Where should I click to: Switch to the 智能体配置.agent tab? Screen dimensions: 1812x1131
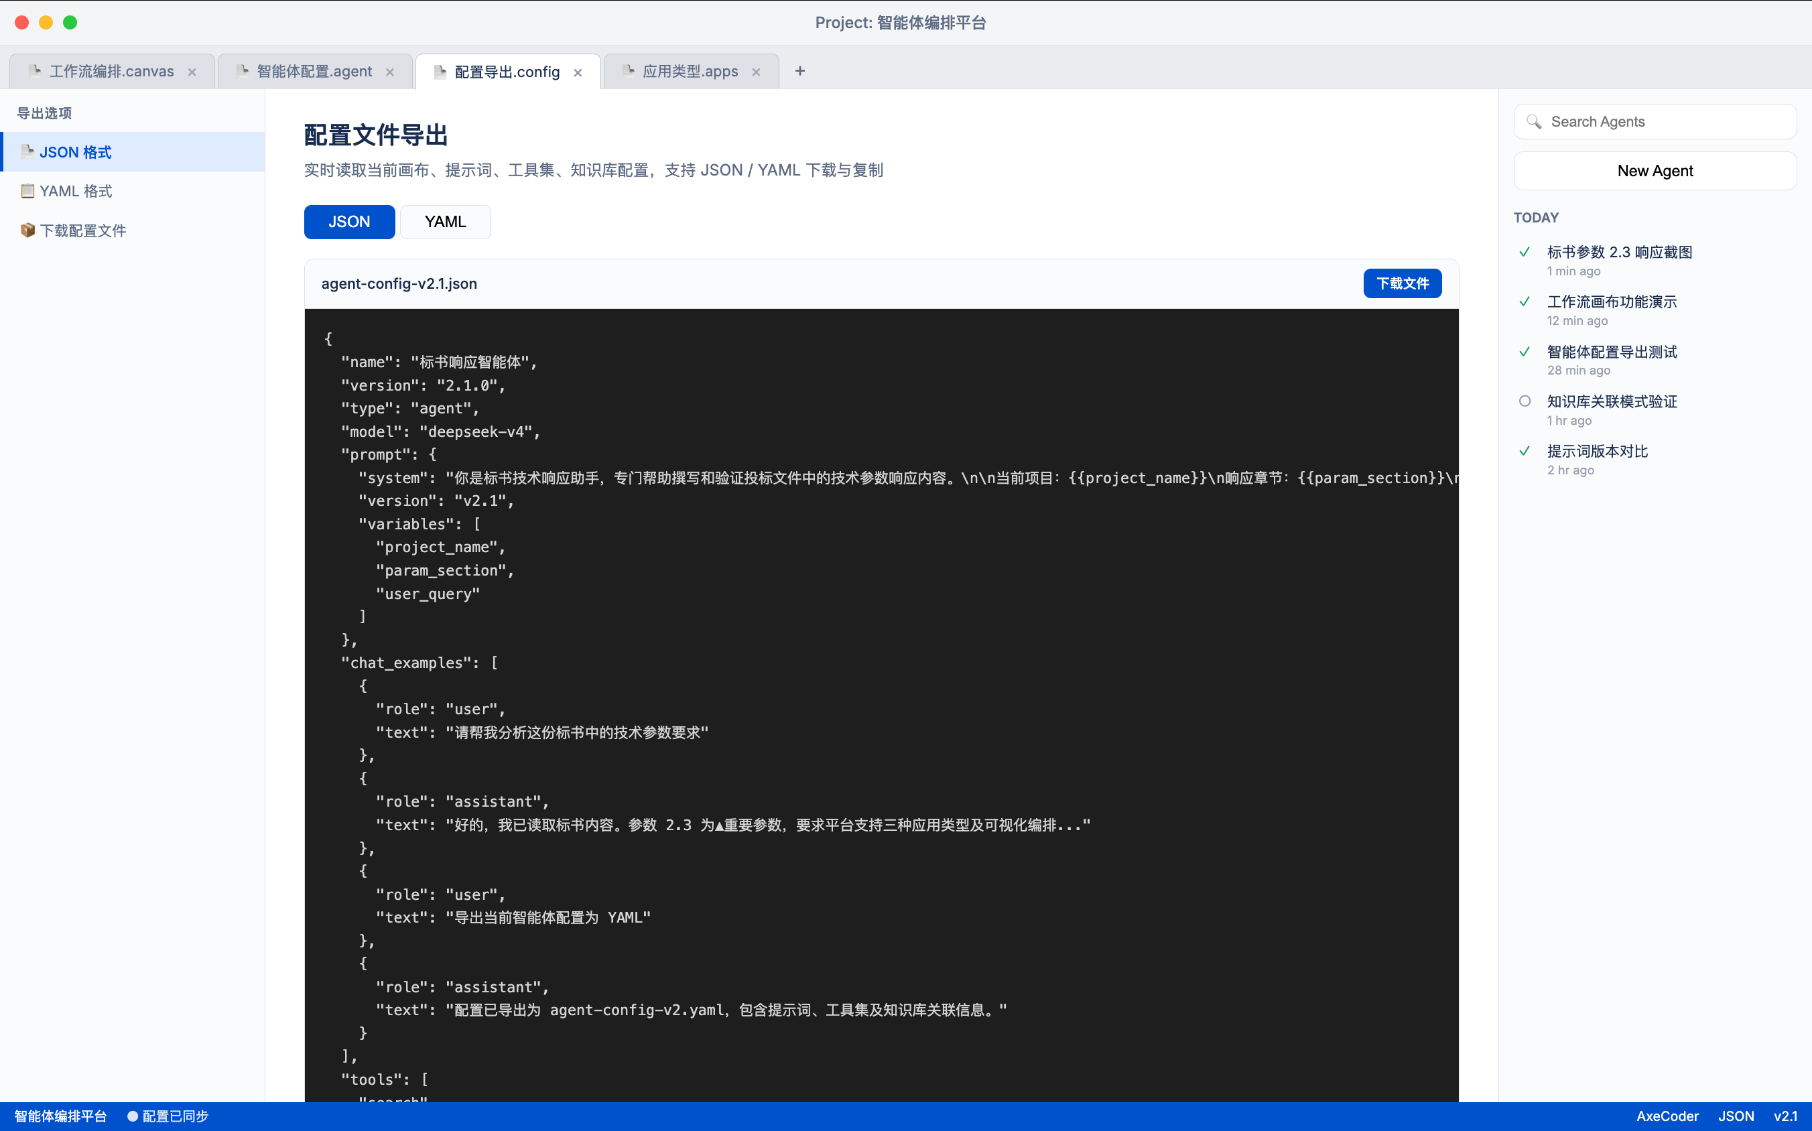coord(314,71)
